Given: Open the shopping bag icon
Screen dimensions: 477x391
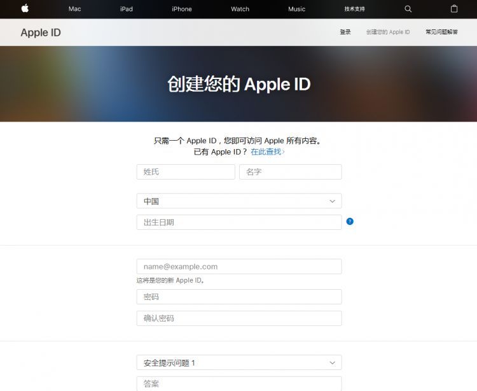Looking at the screenshot, I should coord(454,9).
